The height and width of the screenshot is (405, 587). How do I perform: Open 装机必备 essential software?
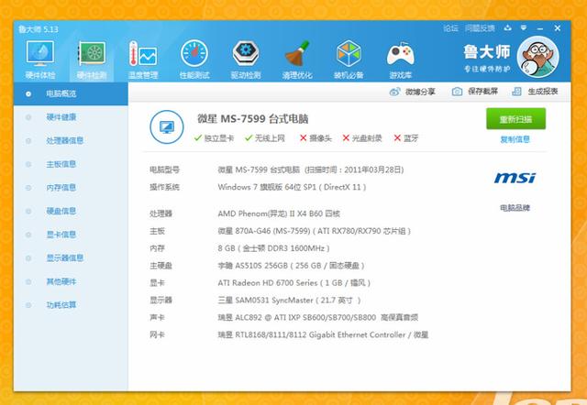(x=349, y=60)
